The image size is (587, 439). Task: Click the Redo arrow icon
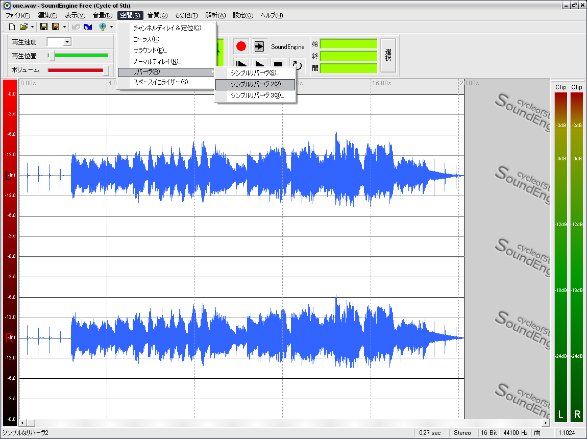coord(88,27)
